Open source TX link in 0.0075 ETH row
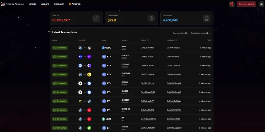265x132 pixels. coord(148,92)
